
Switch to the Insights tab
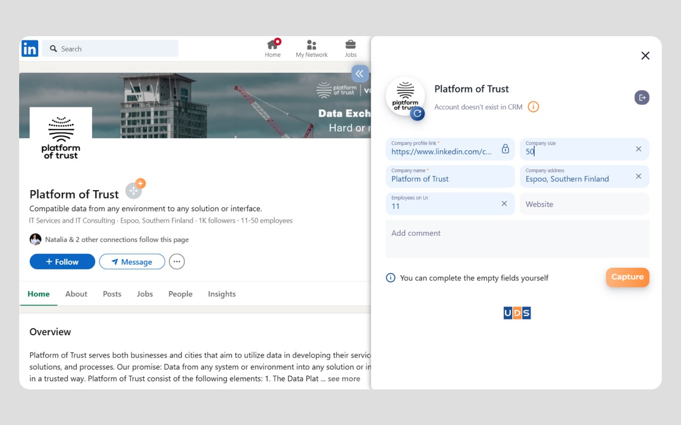tap(222, 294)
